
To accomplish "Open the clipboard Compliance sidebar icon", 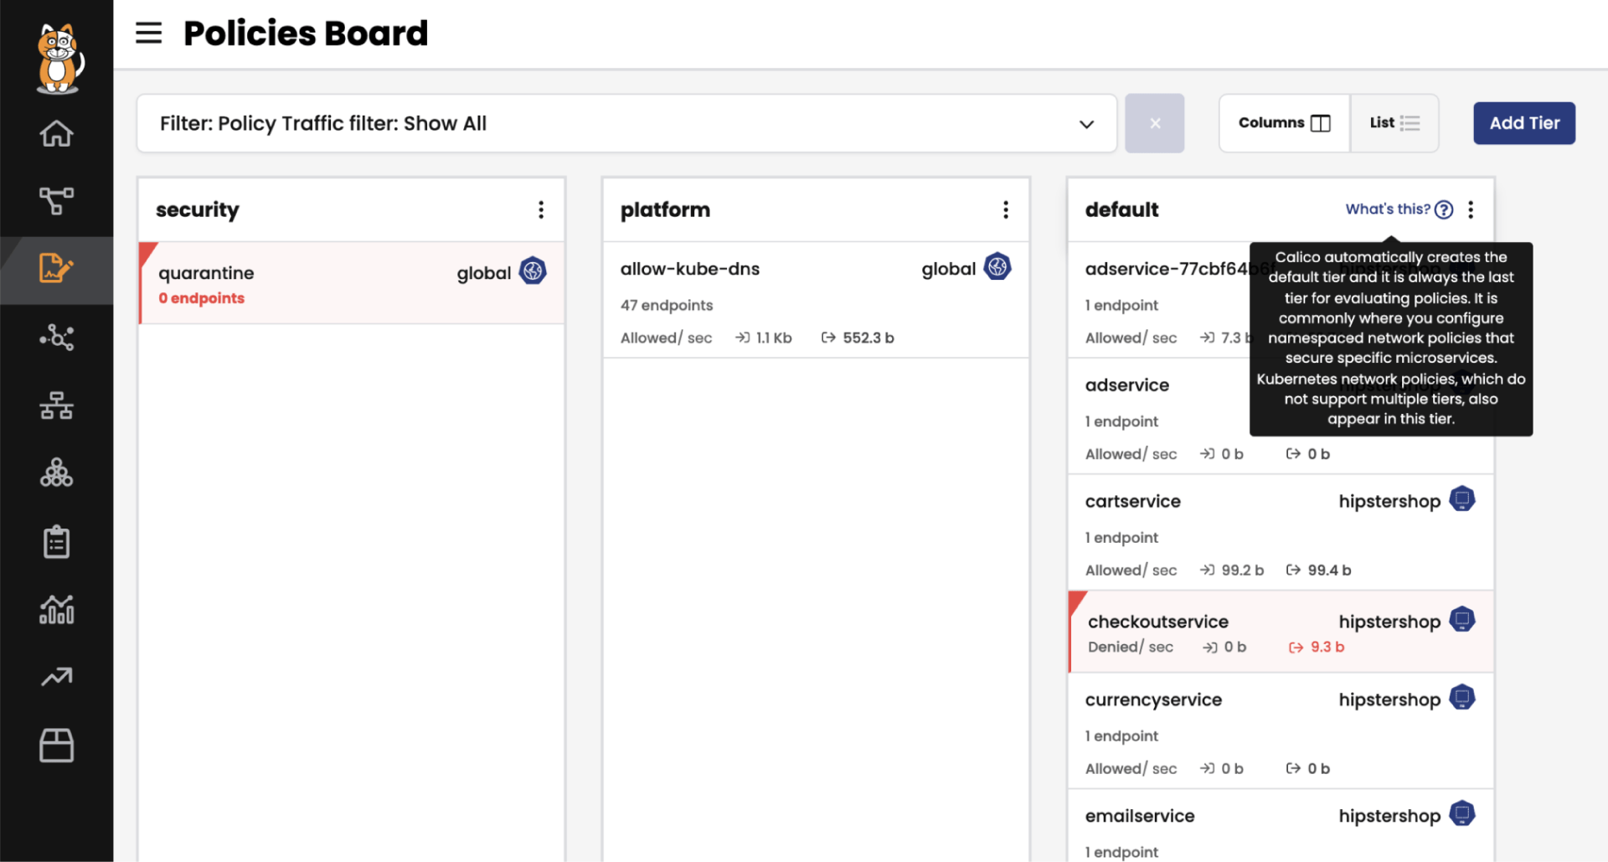I will coord(56,542).
